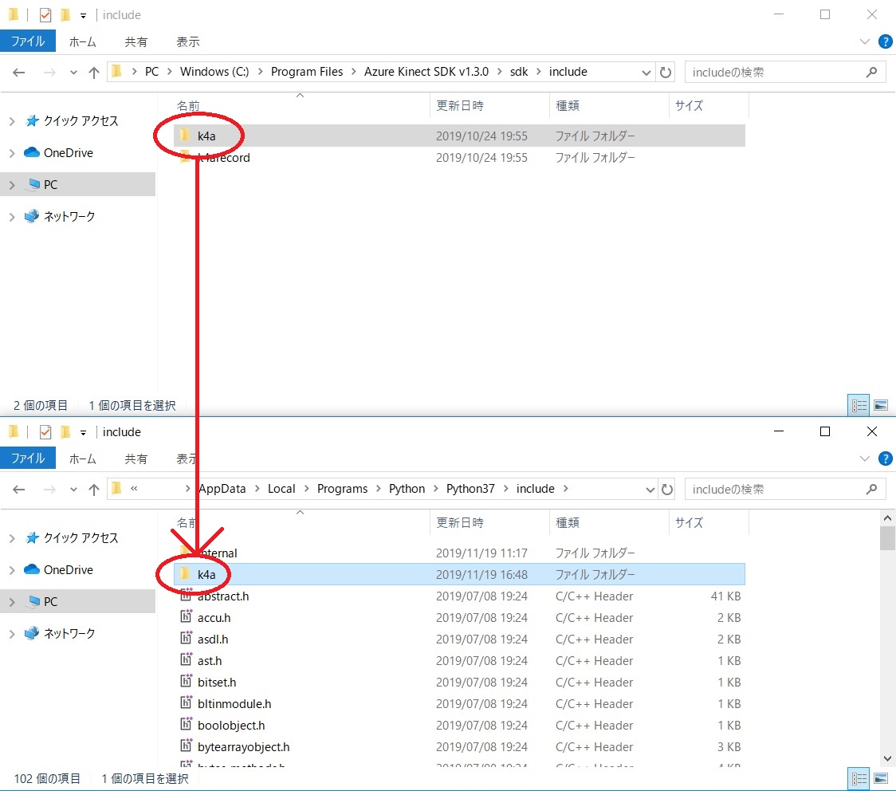Viewport: 896px width, 791px height.
Task: Select bytearrayobject.h header file icon
Action: (x=187, y=746)
